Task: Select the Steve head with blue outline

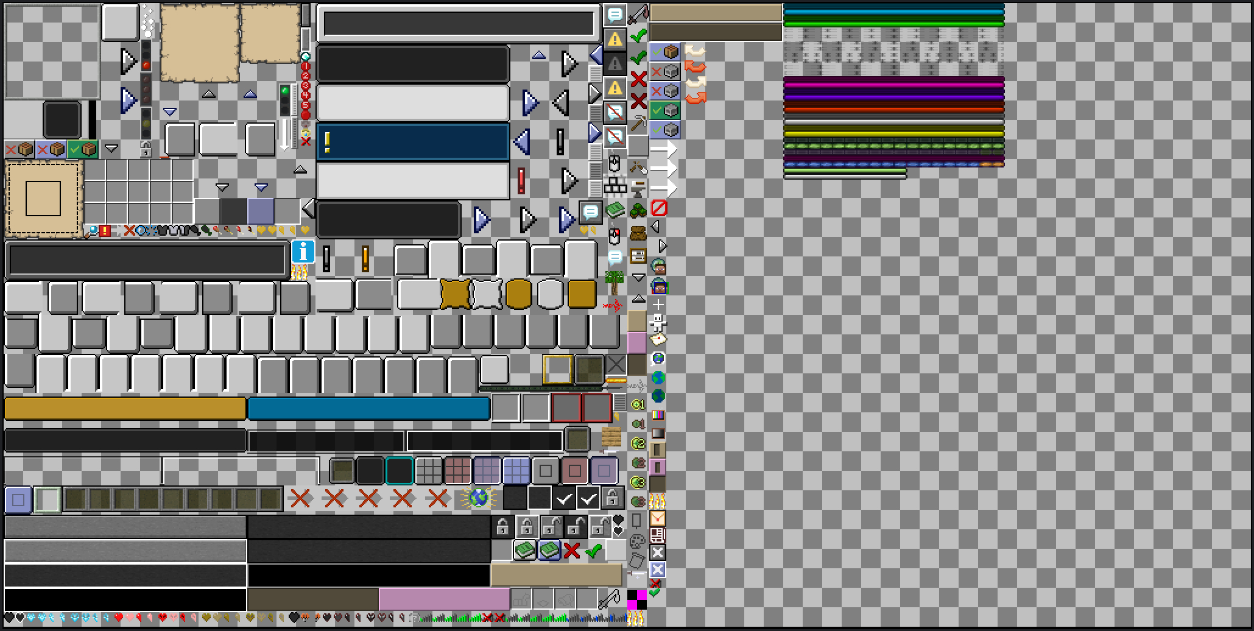Action: click(659, 286)
